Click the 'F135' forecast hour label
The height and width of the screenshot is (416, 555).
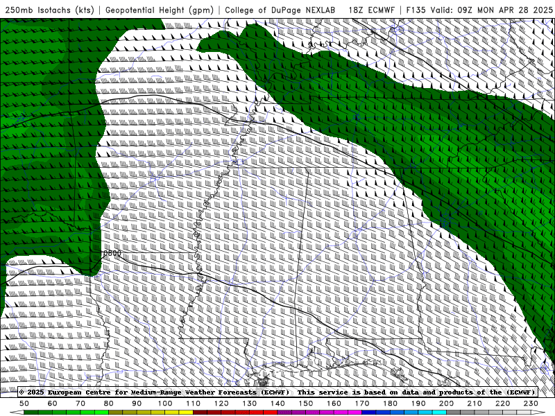[416, 10]
